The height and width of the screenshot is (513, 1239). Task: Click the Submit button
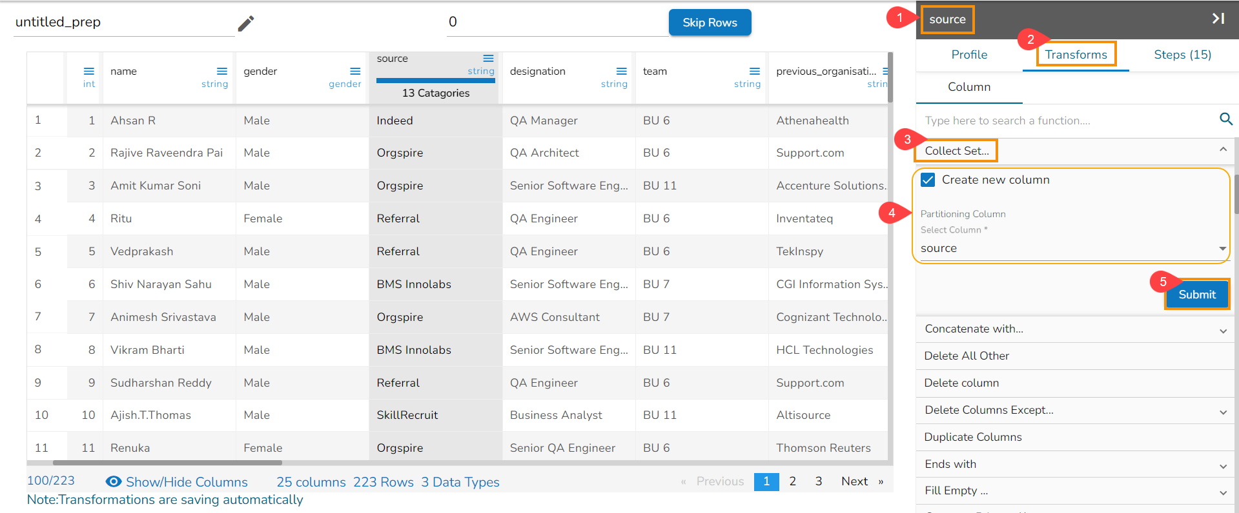pos(1196,295)
